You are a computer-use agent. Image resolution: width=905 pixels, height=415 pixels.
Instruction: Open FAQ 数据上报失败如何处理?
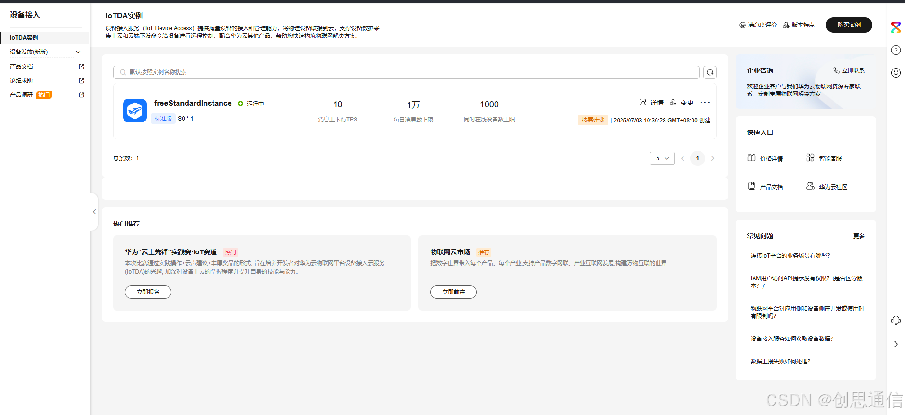click(781, 362)
